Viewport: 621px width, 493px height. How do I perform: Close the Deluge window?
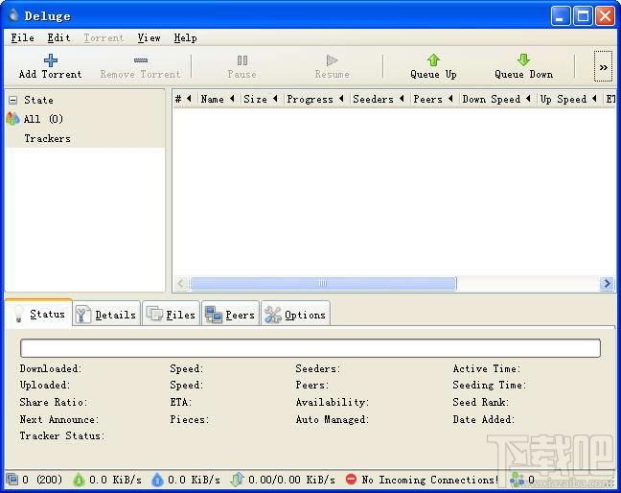[605, 16]
